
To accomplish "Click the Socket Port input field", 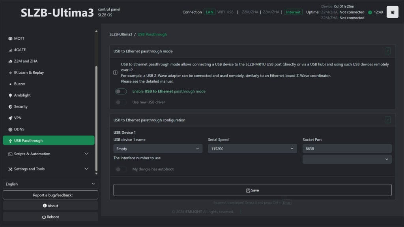I will pyautogui.click(x=347, y=149).
